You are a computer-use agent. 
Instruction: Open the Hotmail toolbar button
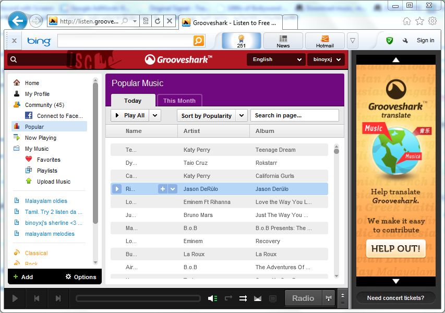[324, 41]
